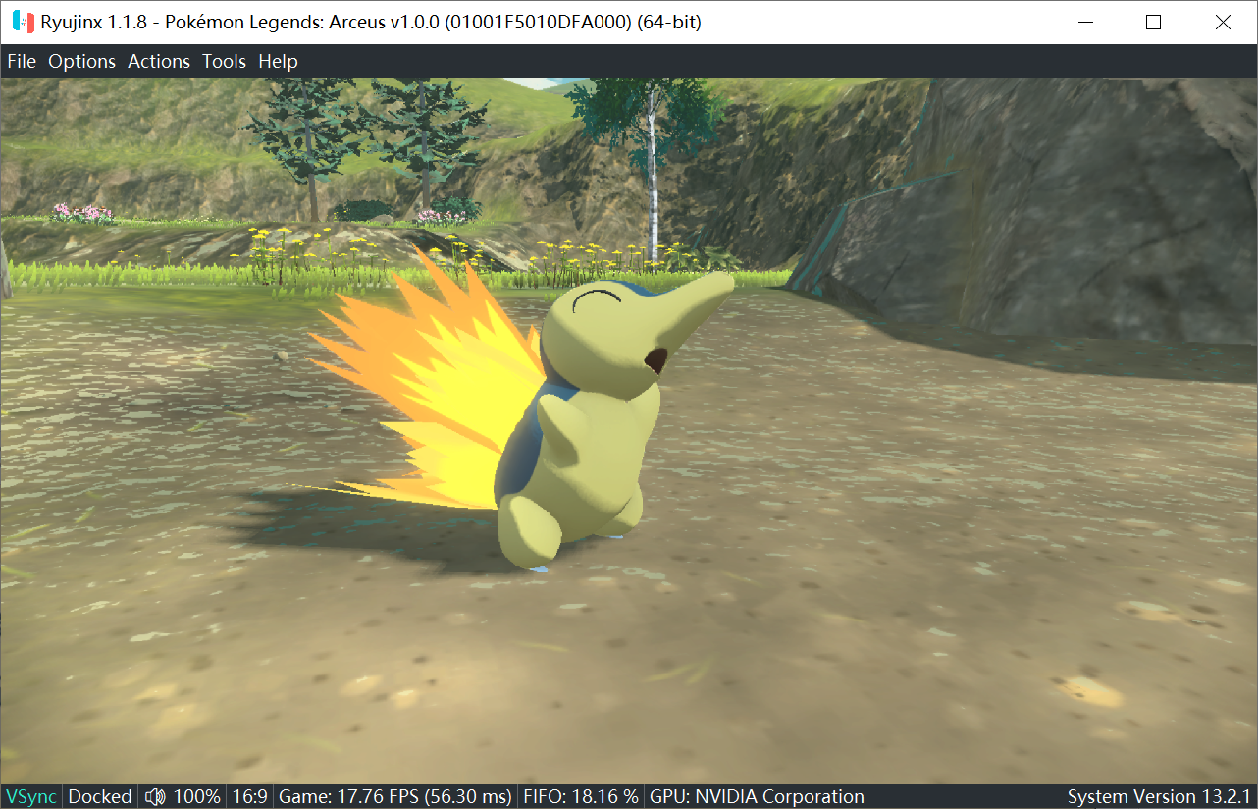Screen dimensions: 1258x809
Task: Close the Ryujinx window
Action: click(x=1223, y=22)
